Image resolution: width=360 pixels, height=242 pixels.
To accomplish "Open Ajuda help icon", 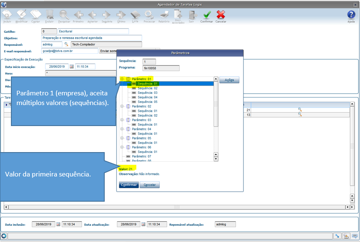I will click(x=351, y=15).
